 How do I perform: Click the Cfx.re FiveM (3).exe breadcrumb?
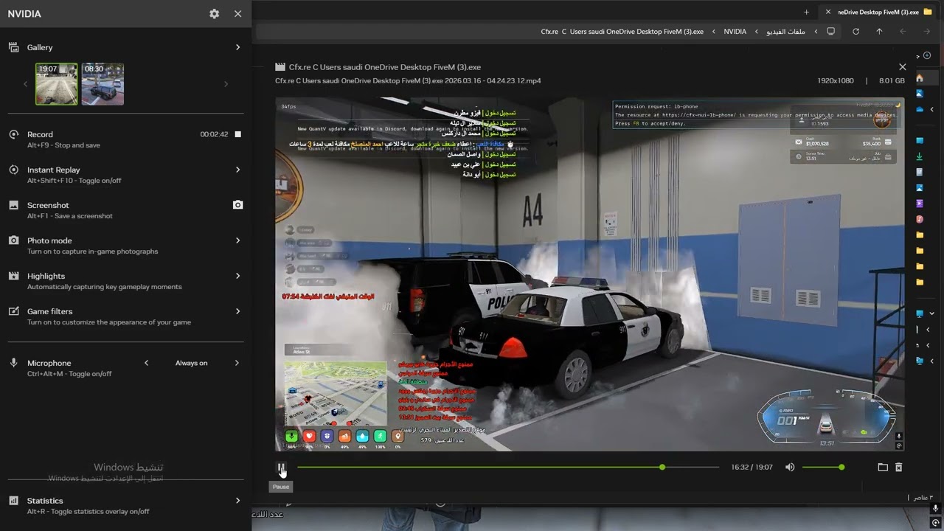tap(622, 32)
